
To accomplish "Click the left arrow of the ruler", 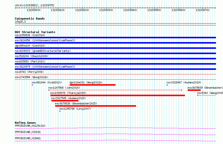I will pyautogui.click(x=16, y=8).
